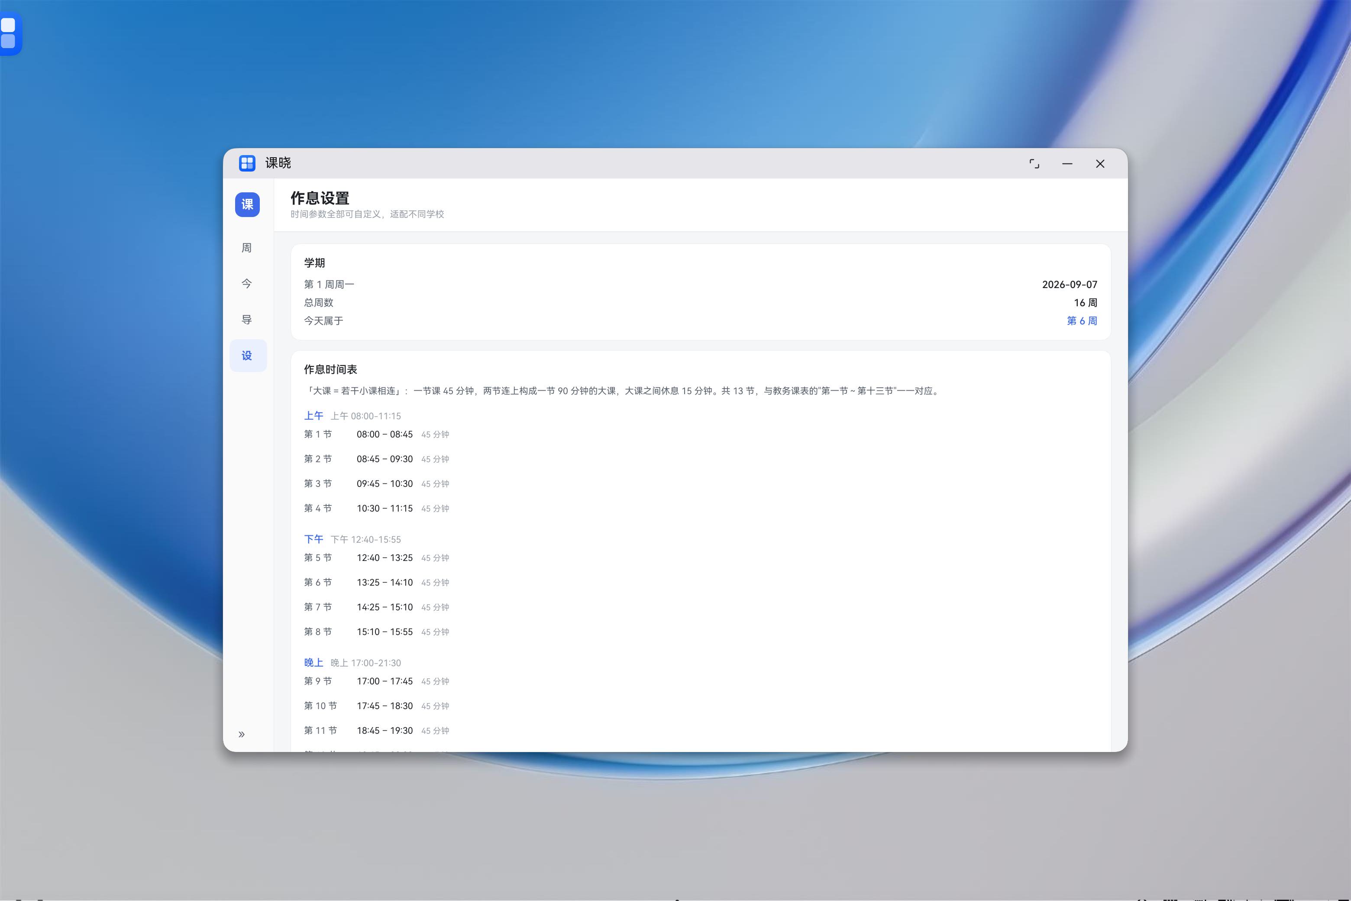Click period 11 time 18:45 – 19:30

(x=385, y=731)
